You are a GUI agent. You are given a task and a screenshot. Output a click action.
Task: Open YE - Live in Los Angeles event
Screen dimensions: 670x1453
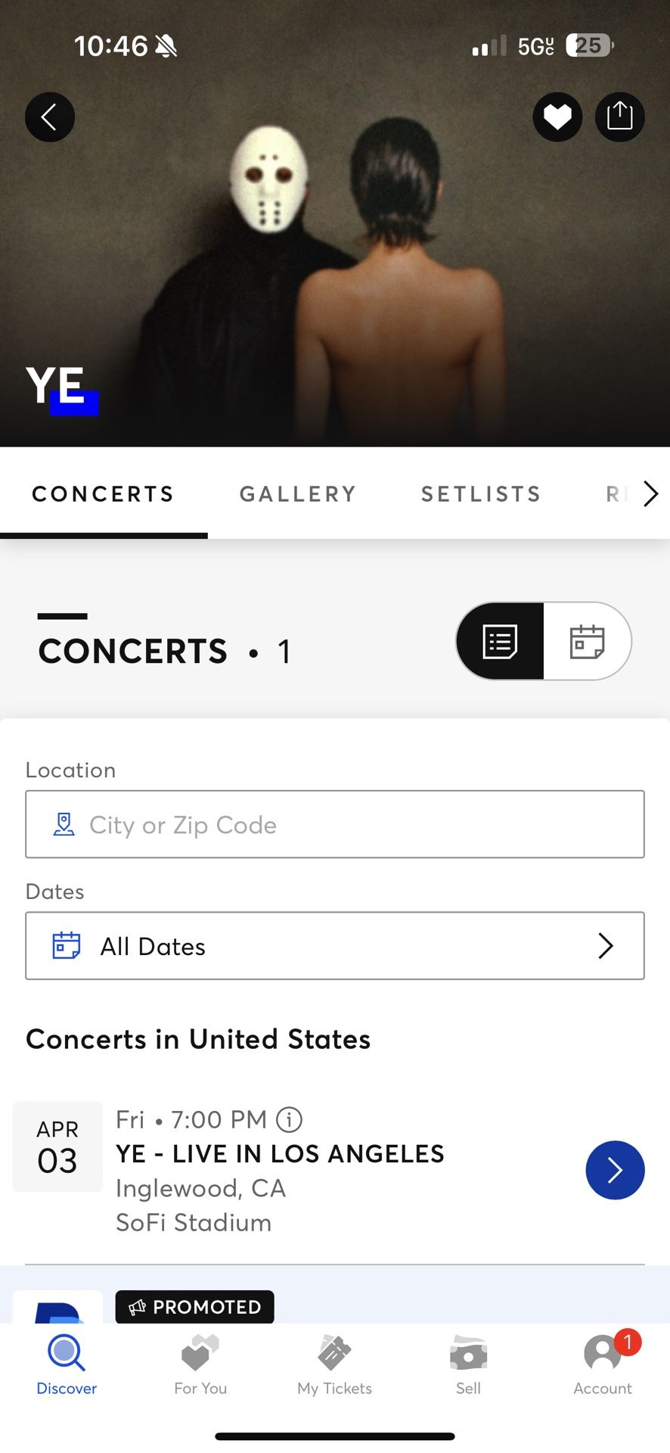(280, 1154)
